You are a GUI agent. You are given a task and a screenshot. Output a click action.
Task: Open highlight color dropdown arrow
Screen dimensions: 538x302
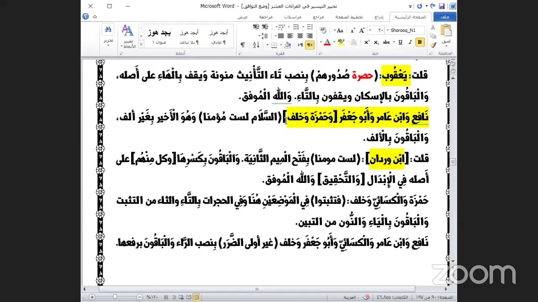335,42
